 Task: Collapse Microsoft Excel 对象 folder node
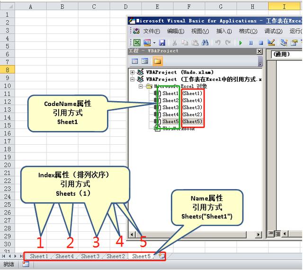(141, 87)
